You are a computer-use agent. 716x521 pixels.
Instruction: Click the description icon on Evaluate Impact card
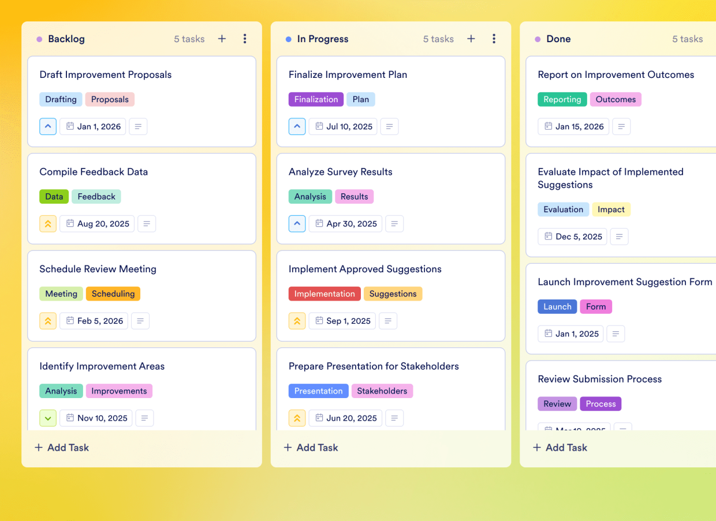619,237
